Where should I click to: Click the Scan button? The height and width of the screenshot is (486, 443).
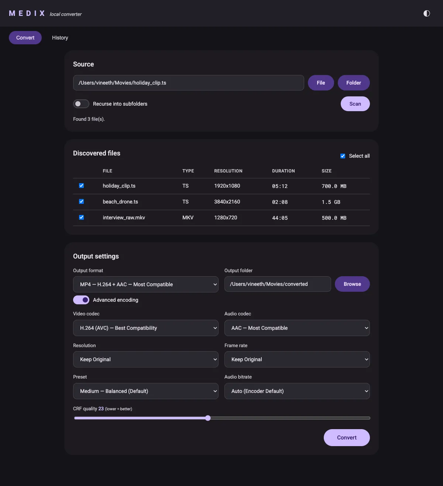355,104
